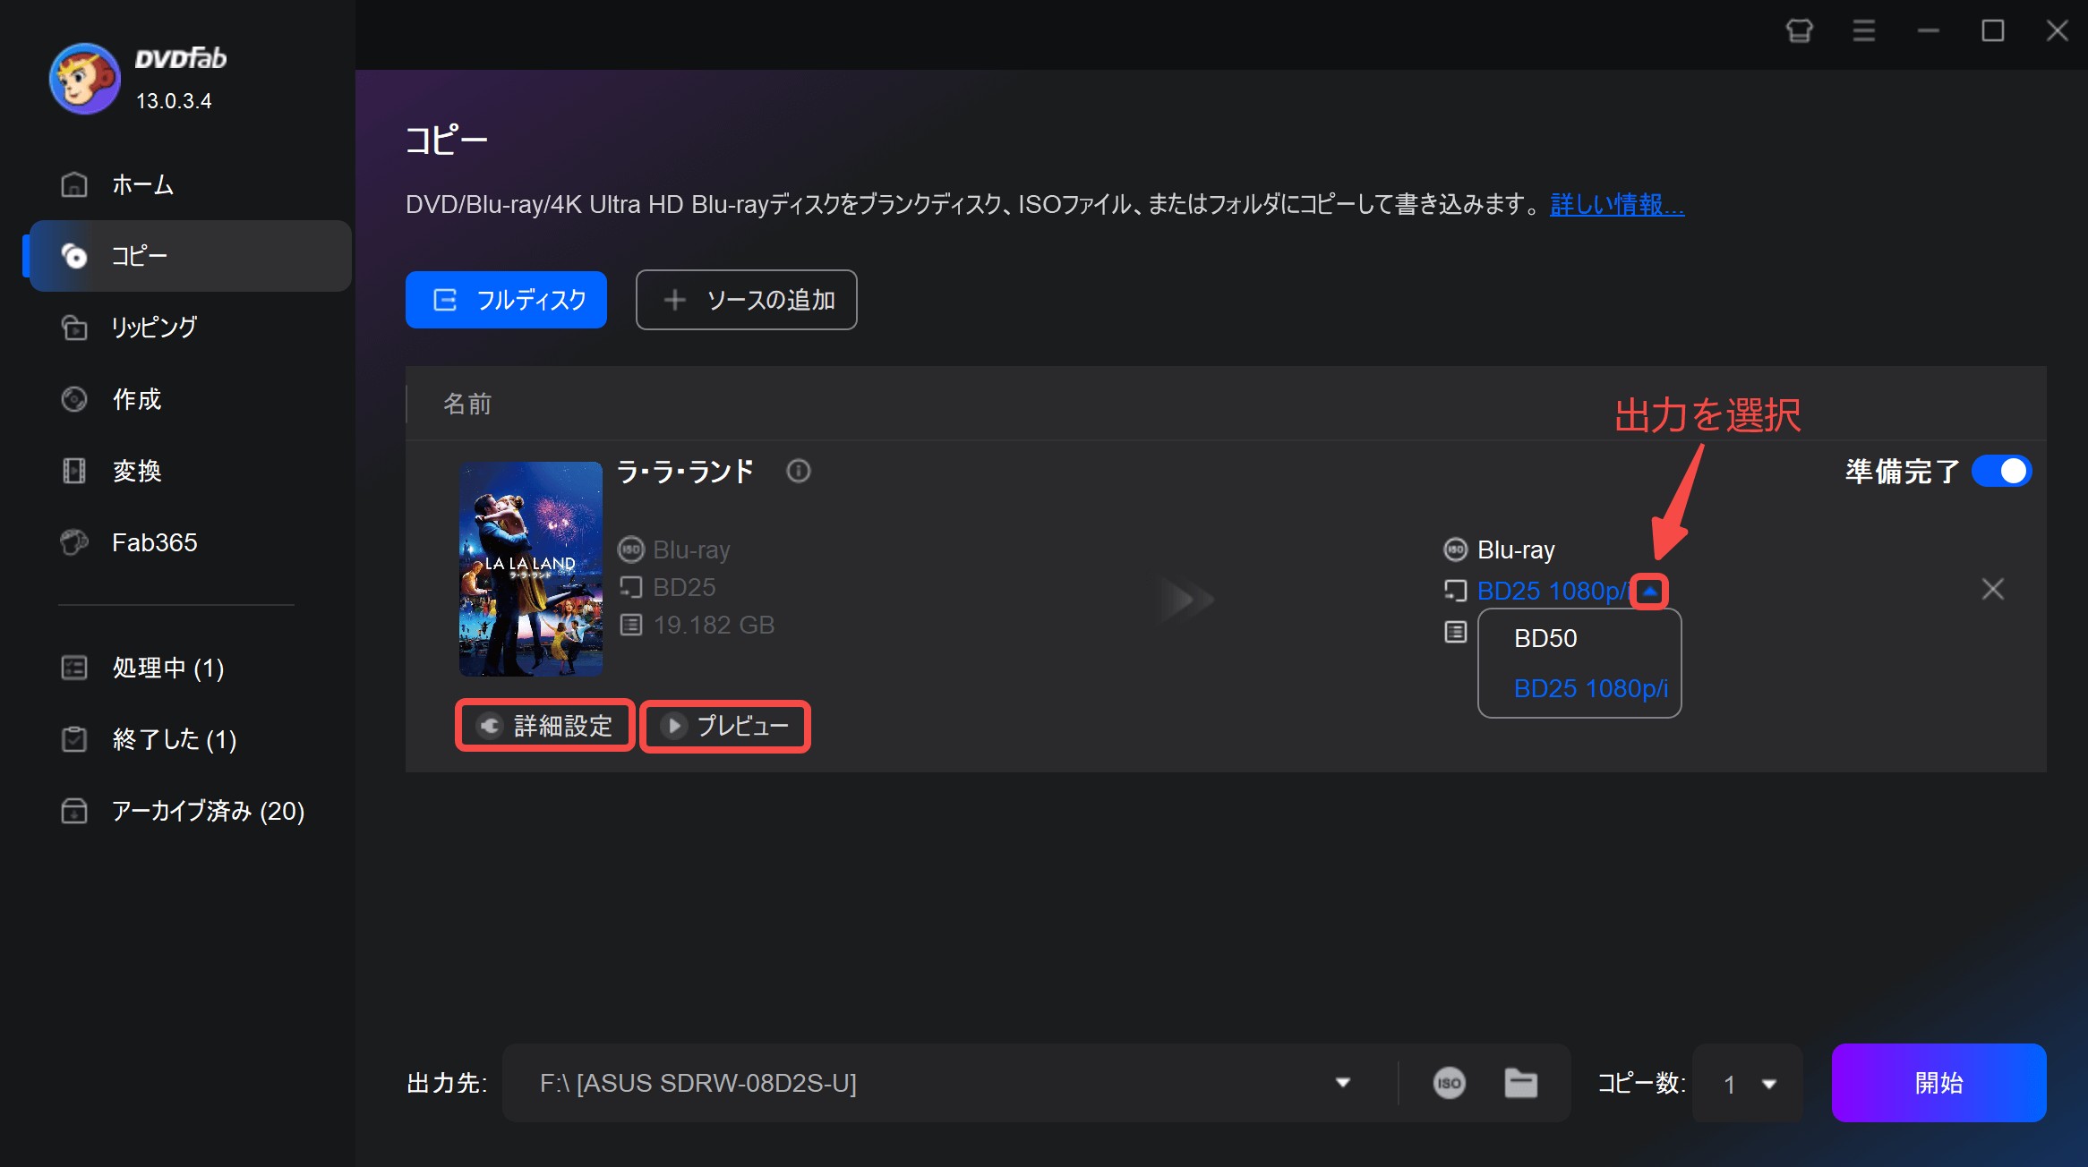The width and height of the screenshot is (2088, 1167).
Task: Toggle the 準備完了 ready switch
Action: click(2002, 471)
